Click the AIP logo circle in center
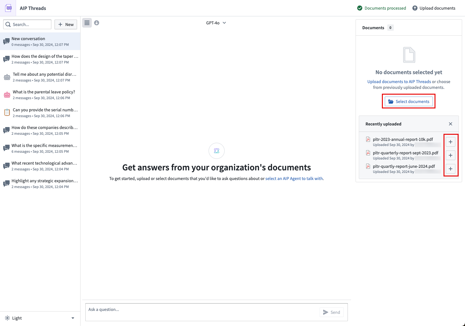 (217, 151)
